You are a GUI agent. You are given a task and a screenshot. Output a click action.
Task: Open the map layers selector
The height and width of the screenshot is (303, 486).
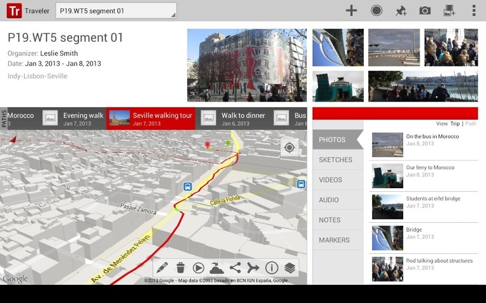[290, 268]
